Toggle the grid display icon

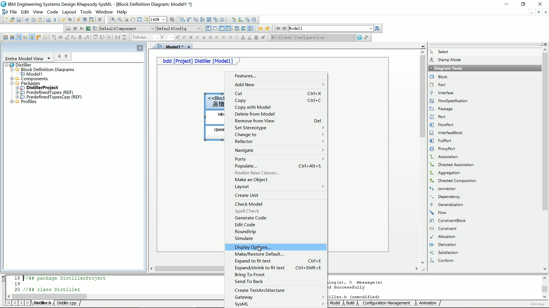pos(5,37)
